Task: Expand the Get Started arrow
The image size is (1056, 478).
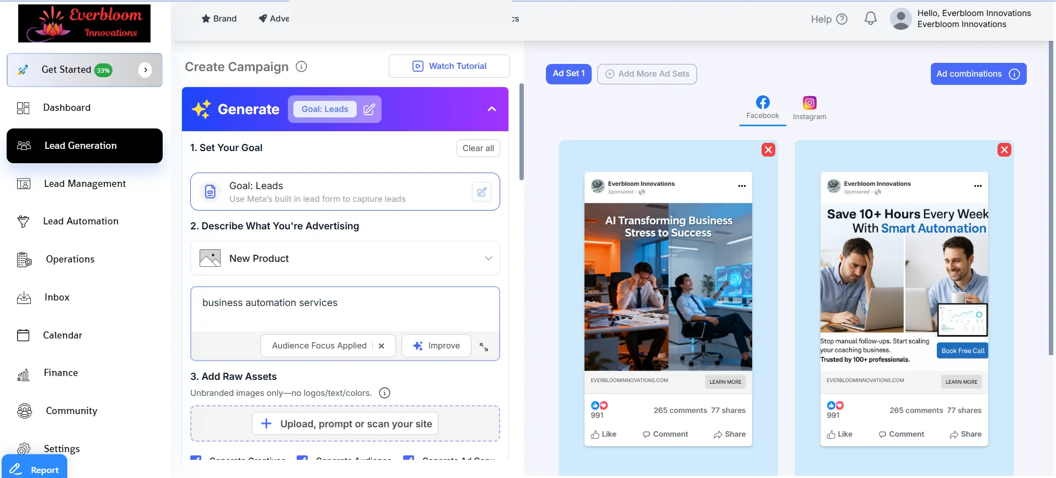Action: coord(145,70)
